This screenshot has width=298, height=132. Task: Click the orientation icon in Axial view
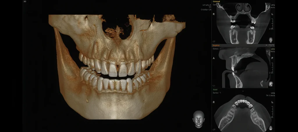(271, 128)
